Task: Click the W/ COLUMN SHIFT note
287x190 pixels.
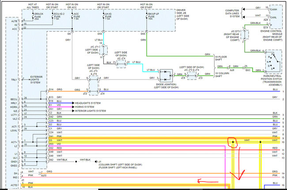Action: (222, 75)
